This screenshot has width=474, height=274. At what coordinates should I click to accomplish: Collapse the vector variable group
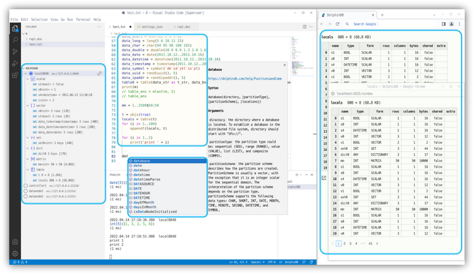pos(28,105)
